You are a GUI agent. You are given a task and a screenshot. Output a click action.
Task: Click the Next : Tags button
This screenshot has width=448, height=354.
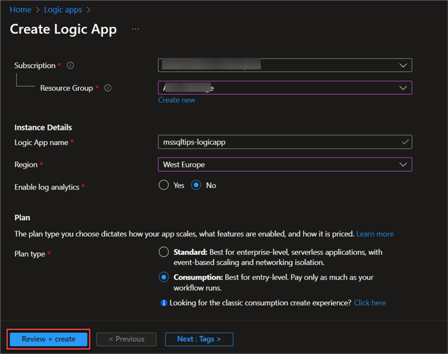(x=199, y=339)
